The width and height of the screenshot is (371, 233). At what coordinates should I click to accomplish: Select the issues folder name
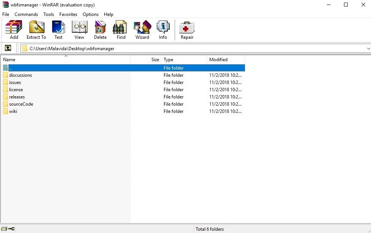click(x=15, y=82)
